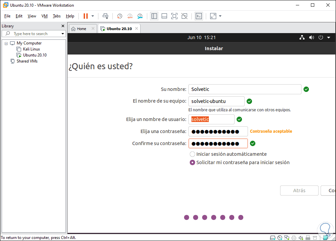This screenshot has width=336, height=241.
Task: Toggle the thumbnail bar view icon
Action: pos(164,16)
